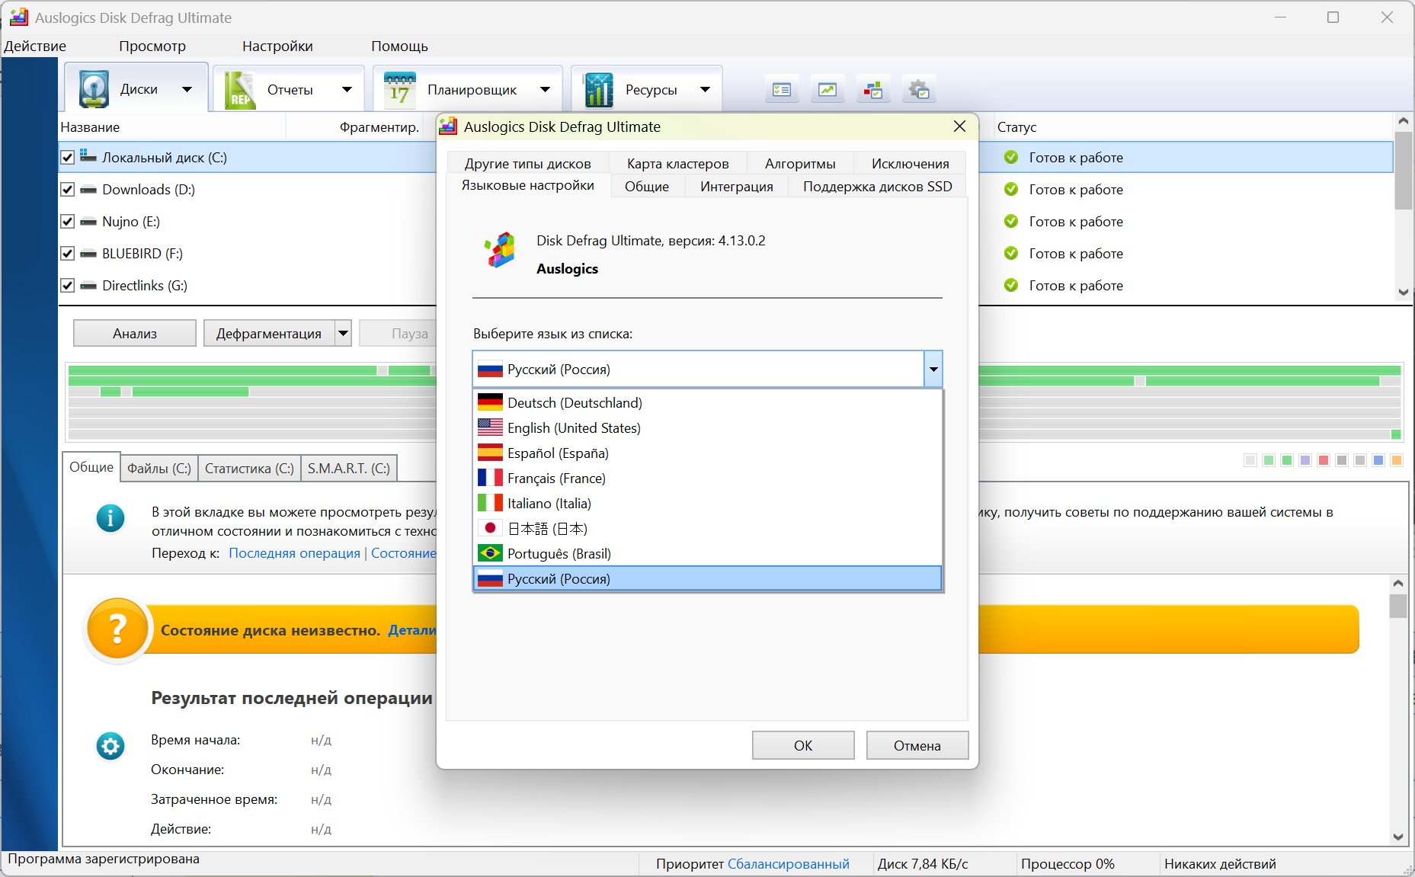The image size is (1415, 877).
Task: Click the Планировщик calendar icon
Action: pyautogui.click(x=399, y=90)
